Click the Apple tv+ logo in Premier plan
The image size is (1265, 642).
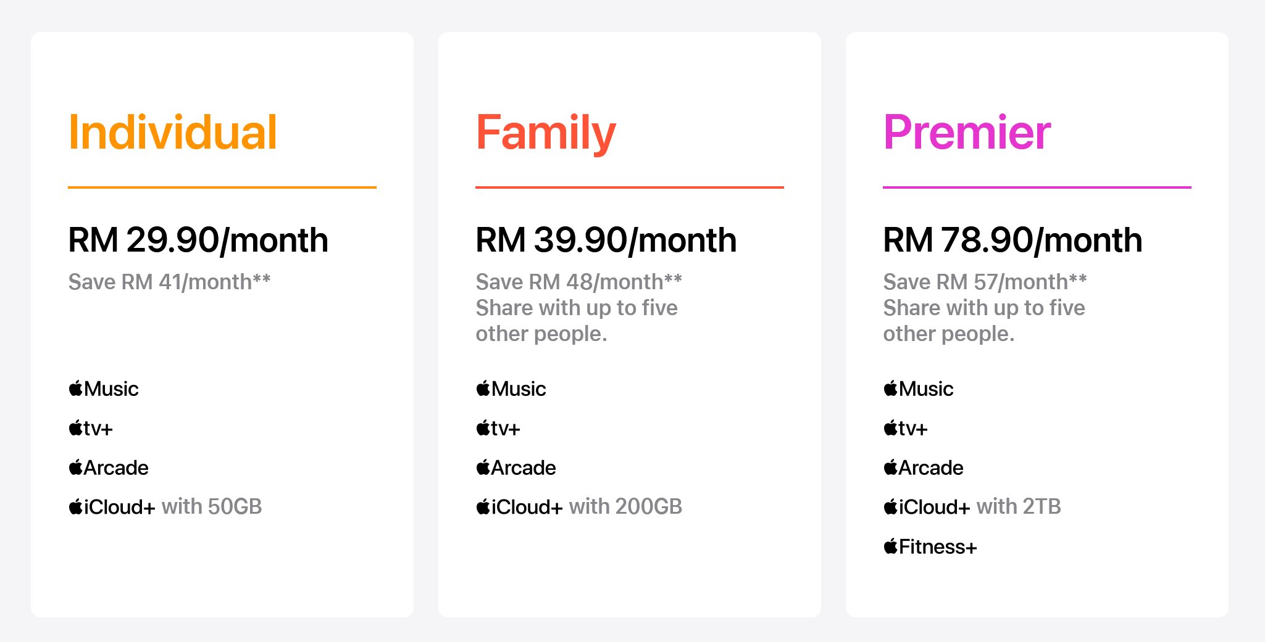pos(906,428)
